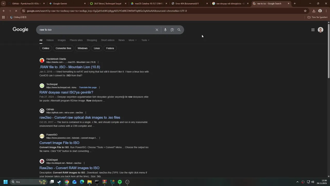Open the Google account avatar
This screenshot has height=186, width=330.
click(320, 30)
